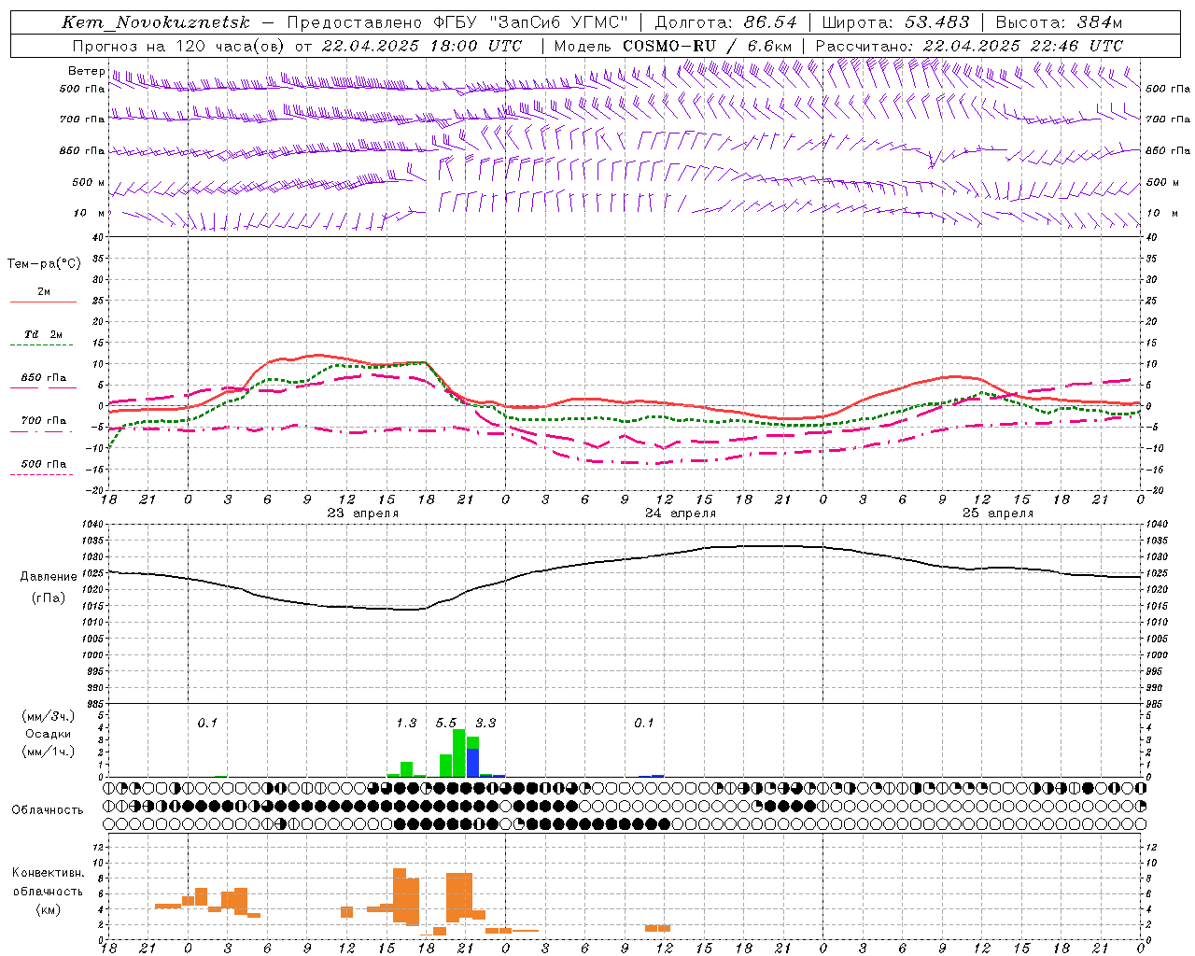Select the 'Td 2м' dew point legend entry
Screen dimensions: 1195x956
43,335
